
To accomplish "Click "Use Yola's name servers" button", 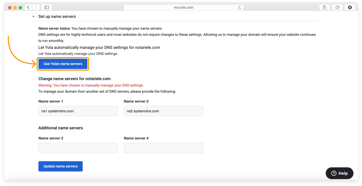I will [63, 64].
